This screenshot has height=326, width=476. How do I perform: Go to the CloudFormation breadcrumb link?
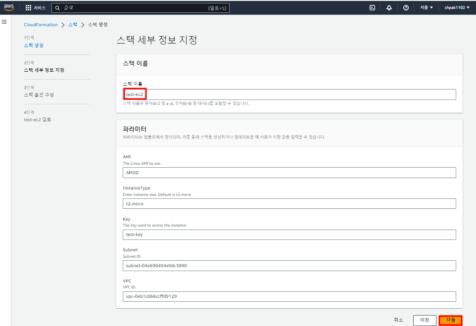[41, 25]
